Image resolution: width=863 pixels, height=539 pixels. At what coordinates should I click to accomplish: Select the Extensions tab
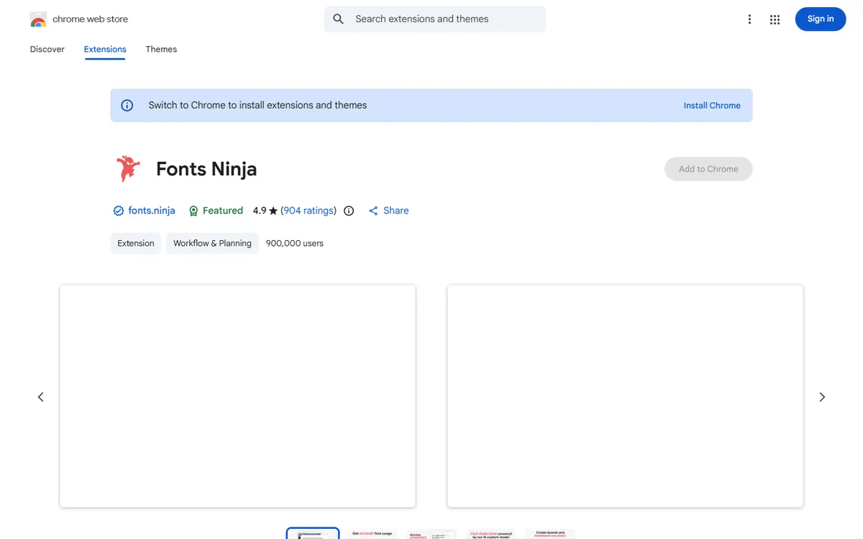[105, 50]
